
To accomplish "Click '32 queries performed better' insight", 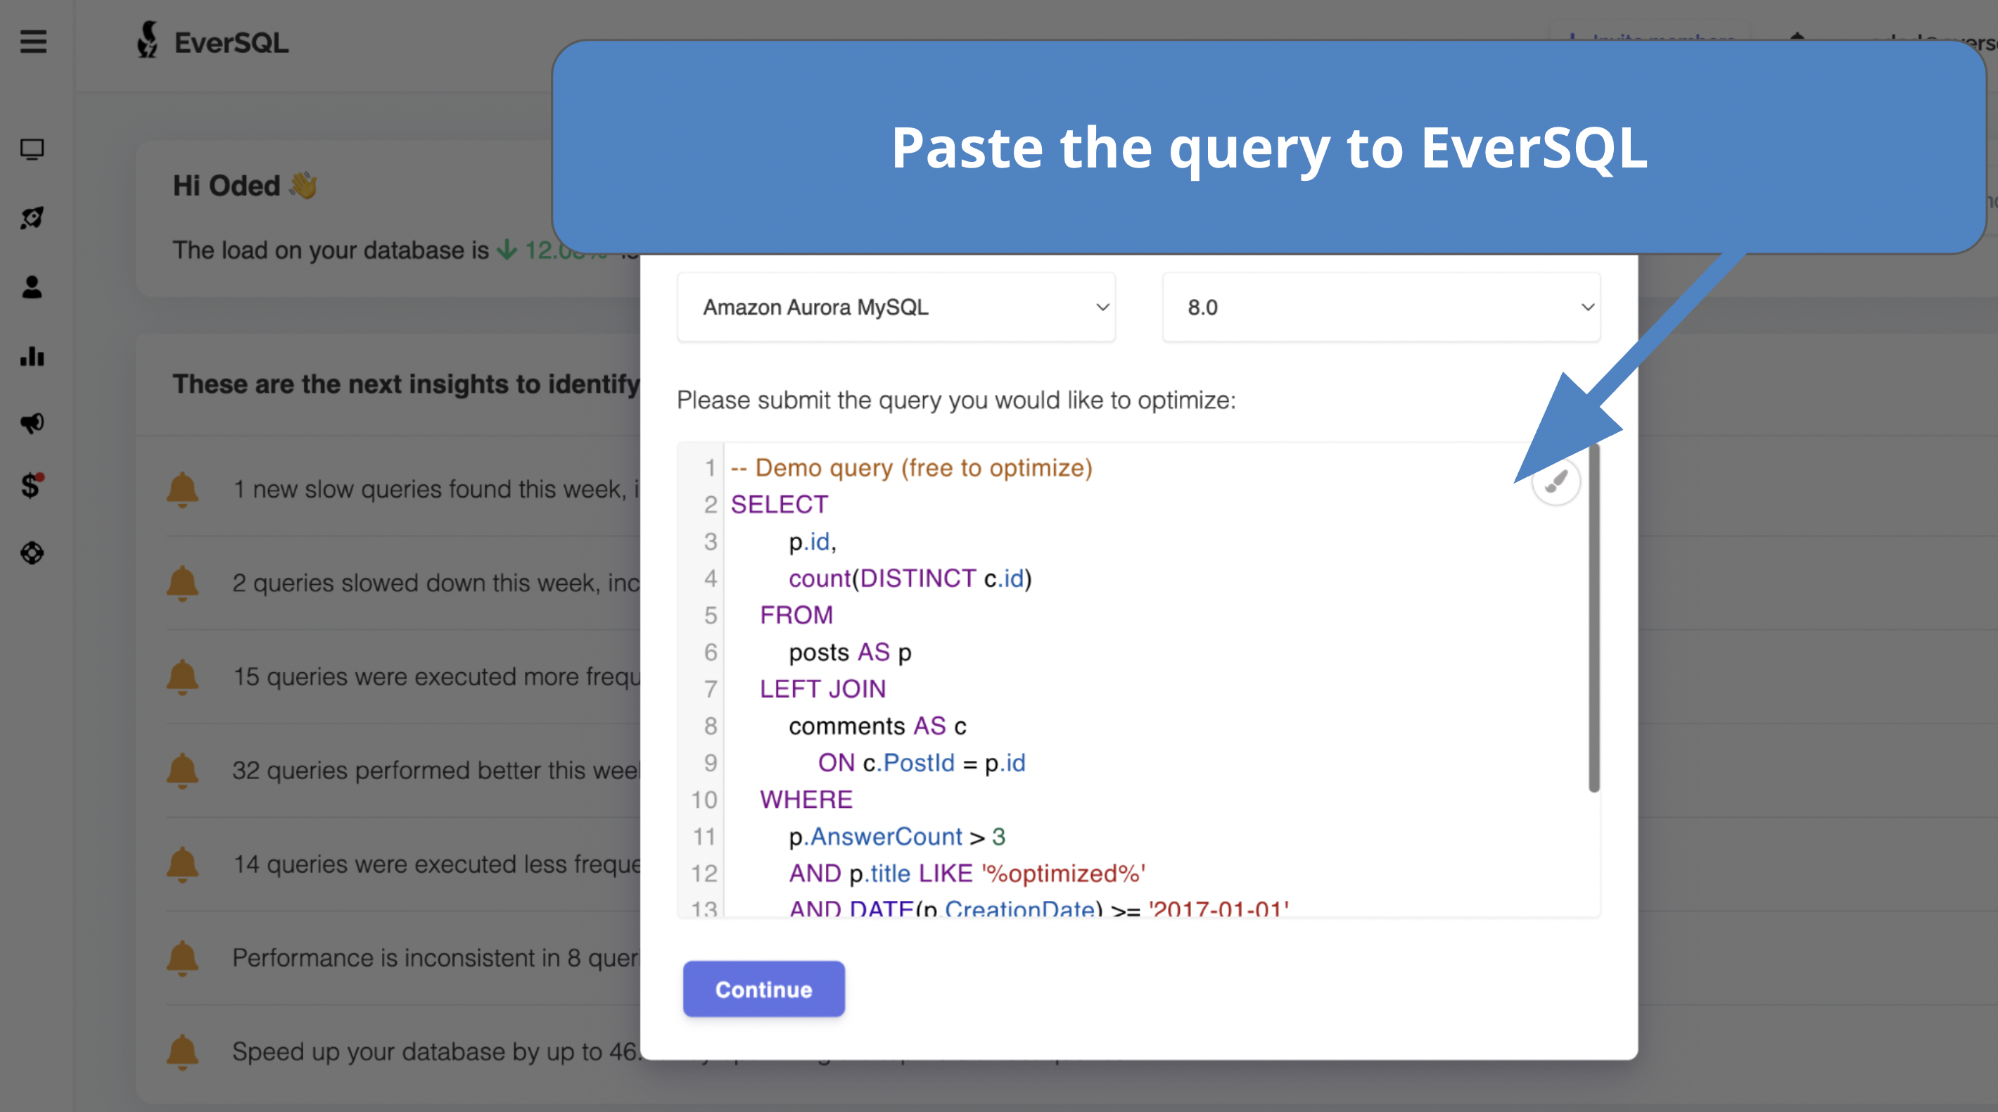I will point(436,771).
